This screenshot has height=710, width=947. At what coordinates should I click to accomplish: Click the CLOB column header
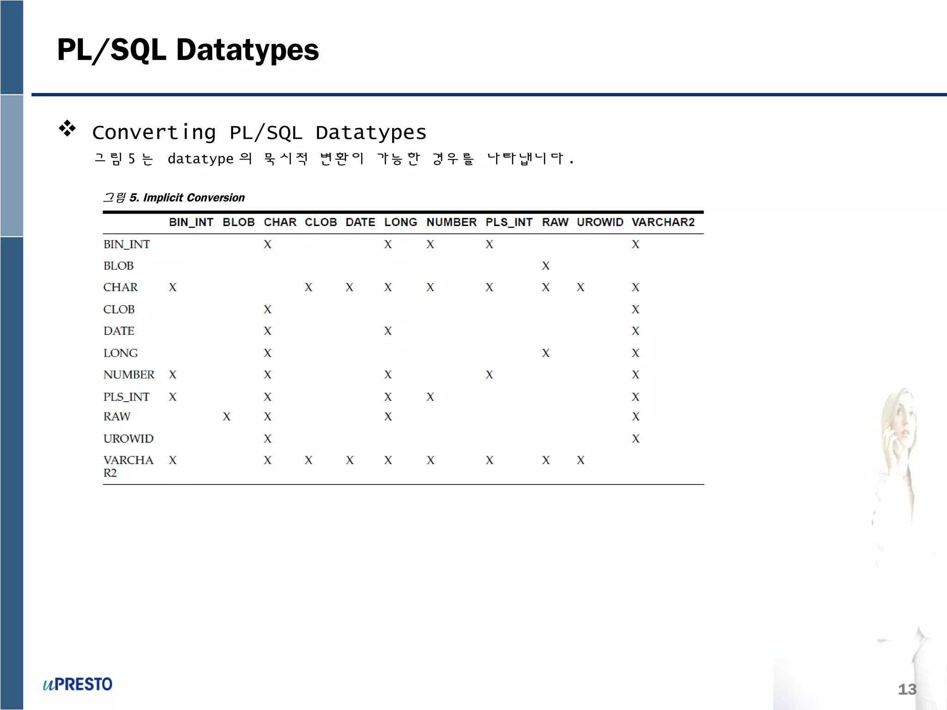(x=321, y=222)
